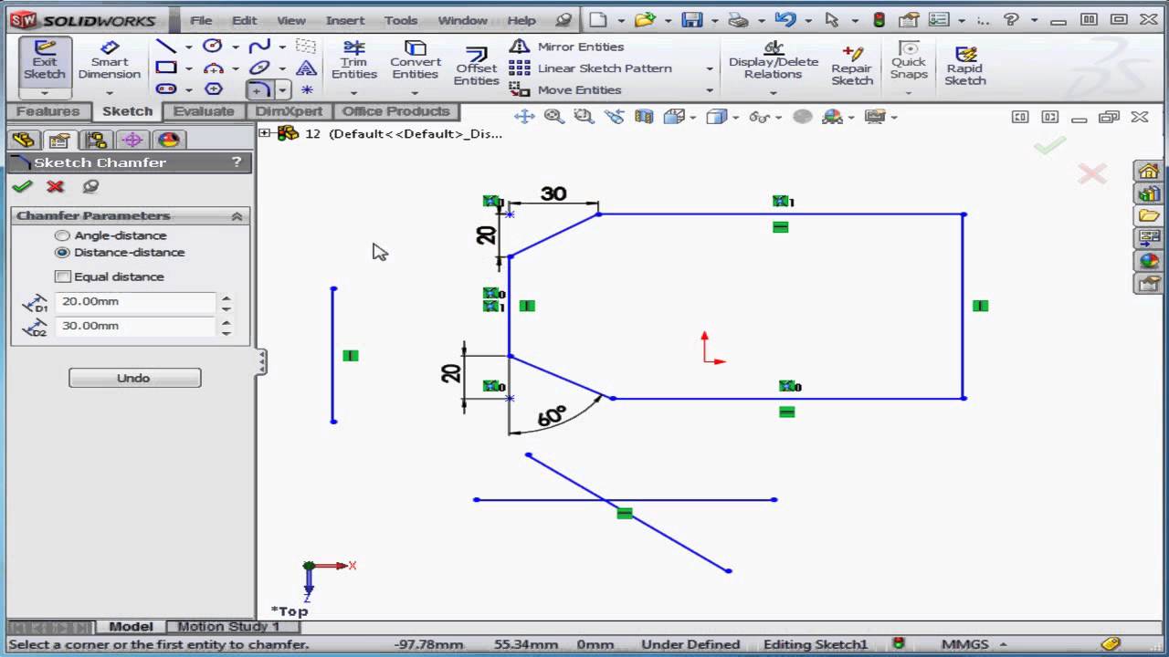
Task: Open the Tools menu
Action: 401,20
